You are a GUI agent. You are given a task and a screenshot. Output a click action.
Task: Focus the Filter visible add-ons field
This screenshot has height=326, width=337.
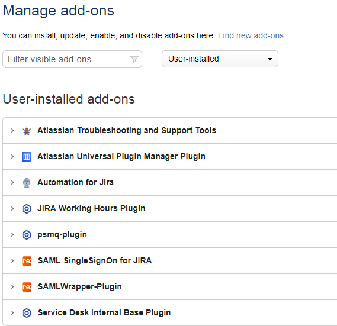coord(72,59)
